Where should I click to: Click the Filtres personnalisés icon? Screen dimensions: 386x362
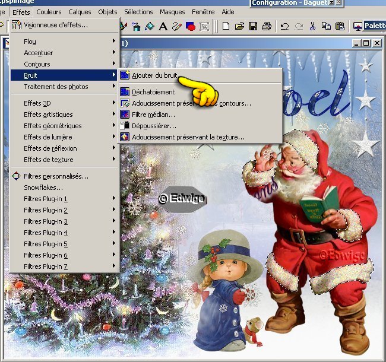tap(17, 176)
